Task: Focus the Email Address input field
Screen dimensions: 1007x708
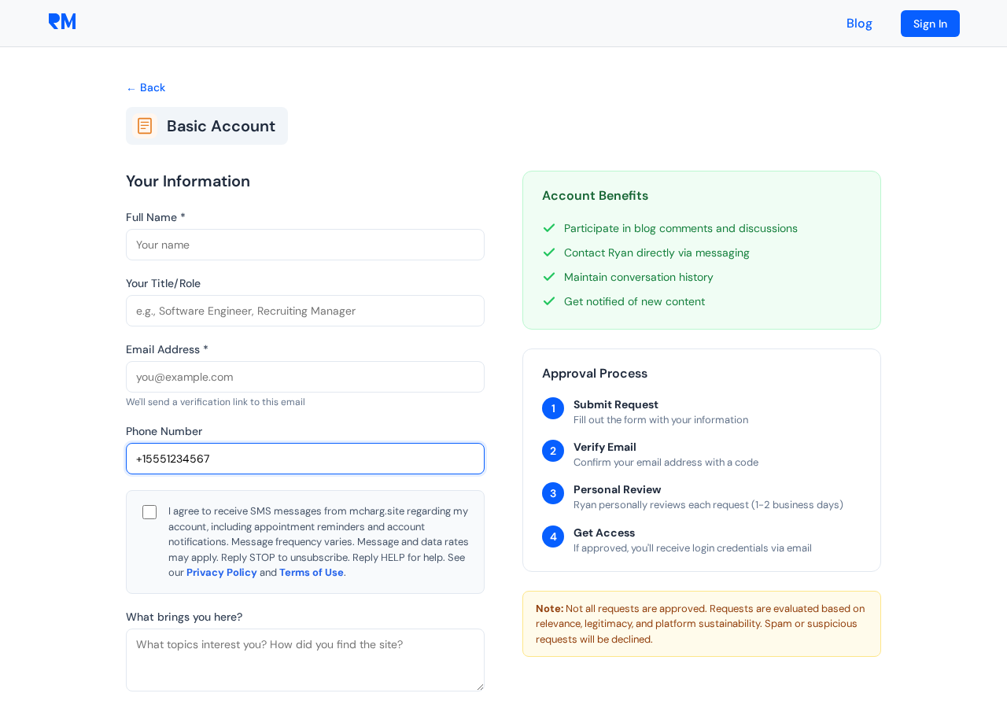Action: pyautogui.click(x=305, y=377)
